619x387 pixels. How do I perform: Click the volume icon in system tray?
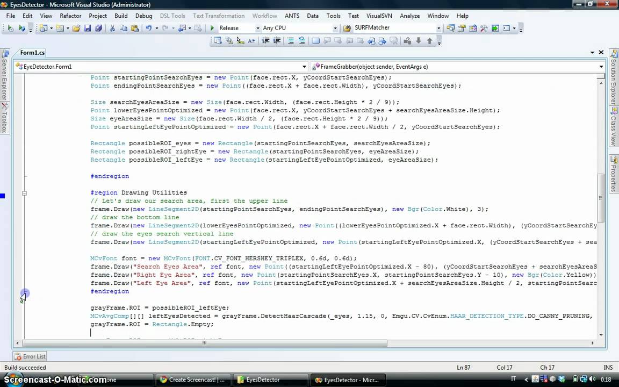tap(592, 379)
